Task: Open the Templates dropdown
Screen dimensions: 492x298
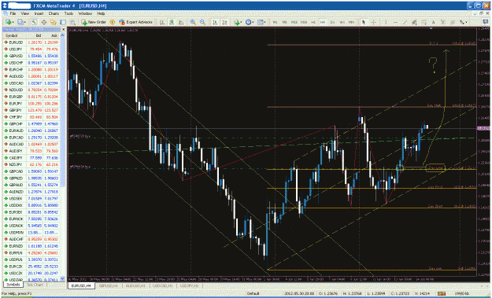Action: tap(261, 22)
